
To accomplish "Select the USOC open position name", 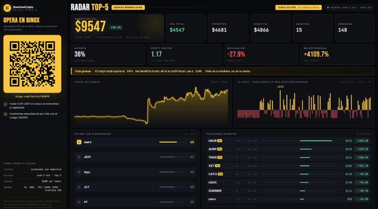I will [213, 182].
